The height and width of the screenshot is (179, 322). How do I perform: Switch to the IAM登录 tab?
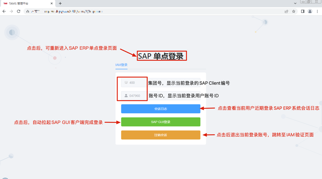(121, 65)
